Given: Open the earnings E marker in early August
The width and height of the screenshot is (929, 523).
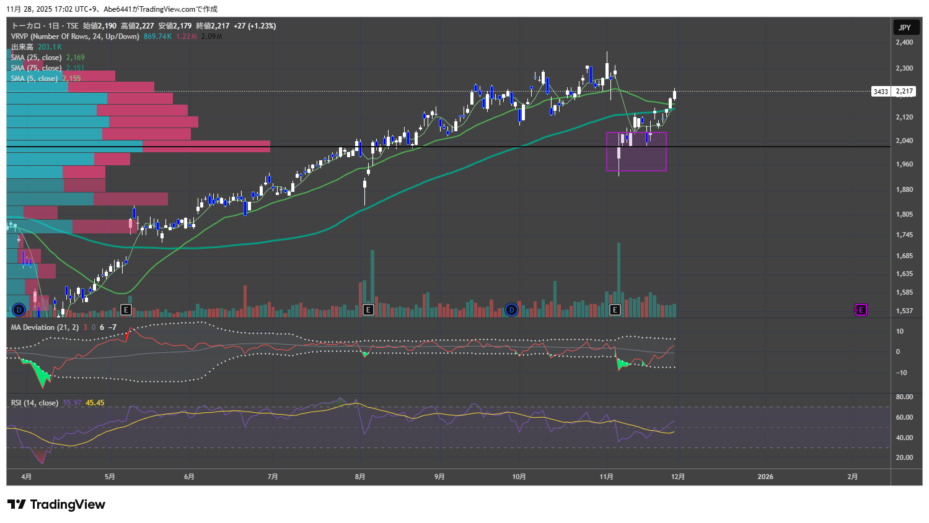Looking at the screenshot, I should tap(368, 309).
